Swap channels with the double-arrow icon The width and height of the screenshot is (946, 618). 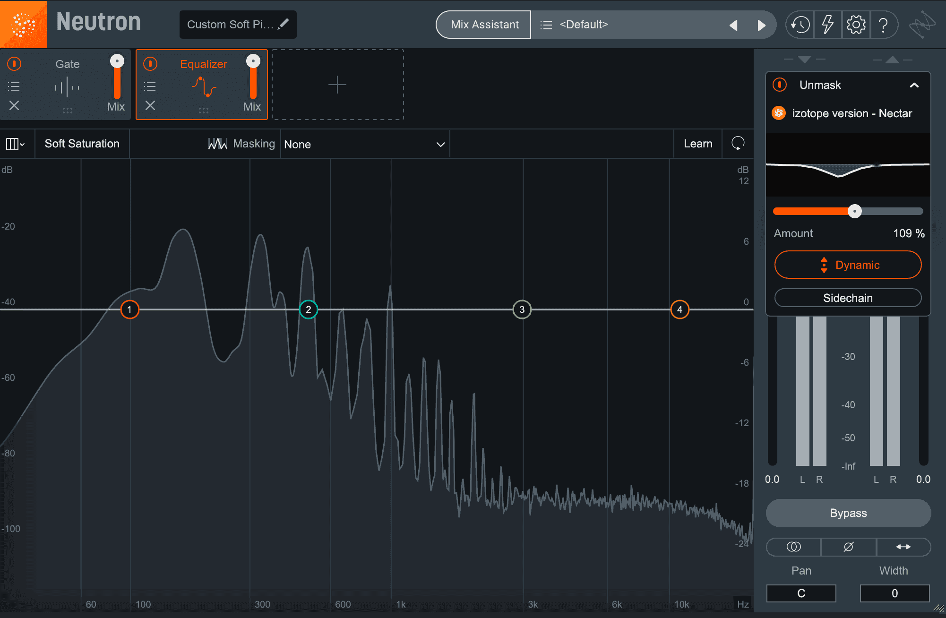903,547
